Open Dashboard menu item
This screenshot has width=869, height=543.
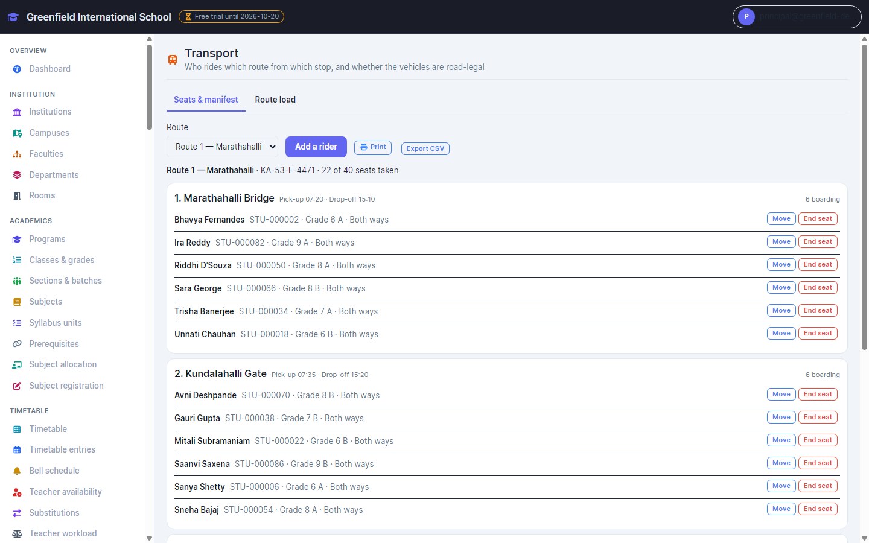pyautogui.click(x=49, y=69)
